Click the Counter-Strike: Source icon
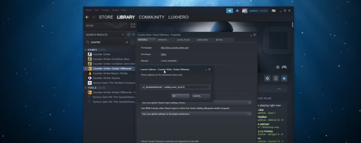This screenshot has height=143, width=361. (x=90, y=78)
